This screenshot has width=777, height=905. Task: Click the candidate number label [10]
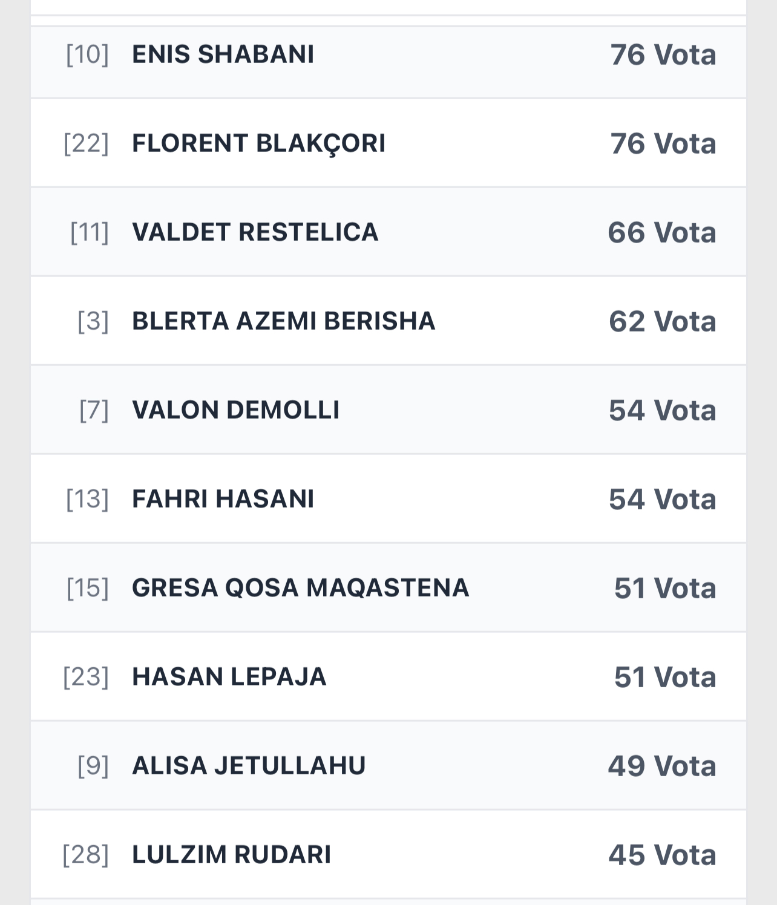(87, 54)
